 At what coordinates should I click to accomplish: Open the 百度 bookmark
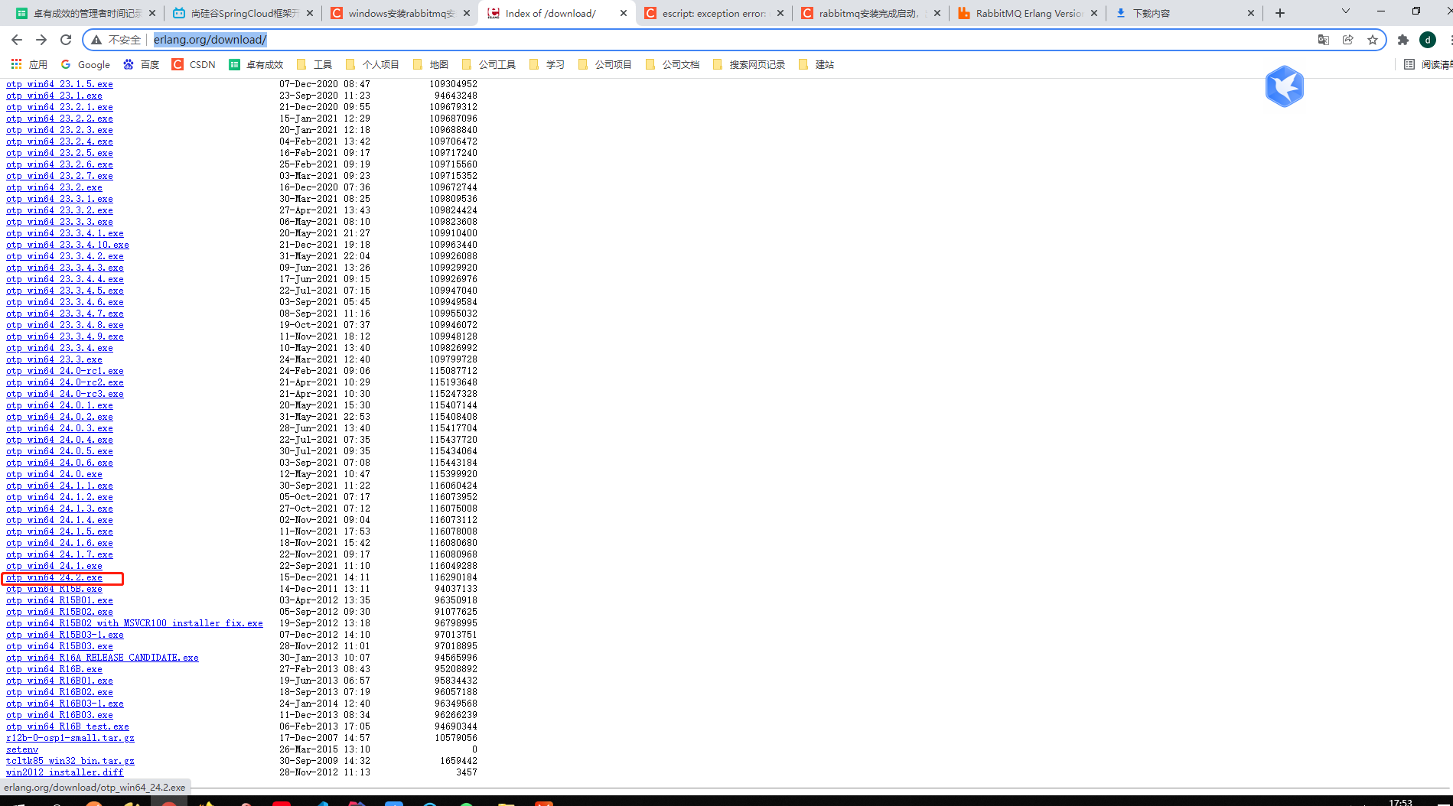142,65
